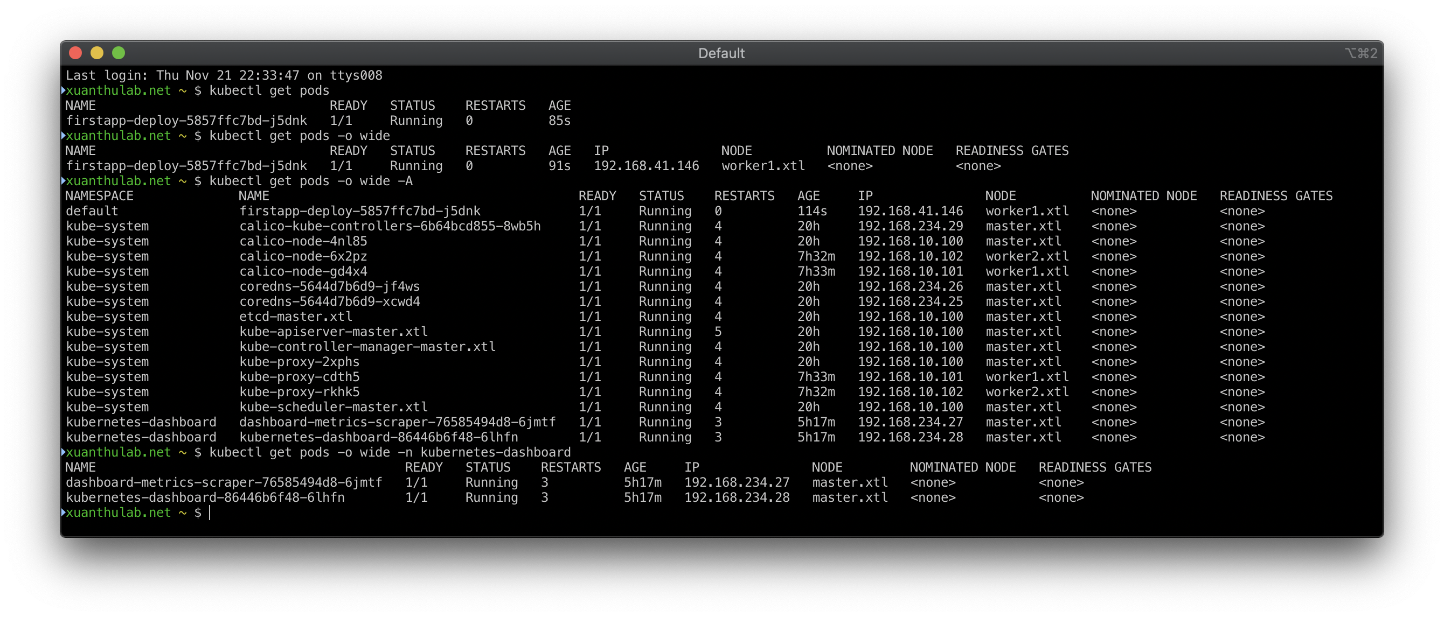Click the 'Last login' text line

[x=224, y=75]
